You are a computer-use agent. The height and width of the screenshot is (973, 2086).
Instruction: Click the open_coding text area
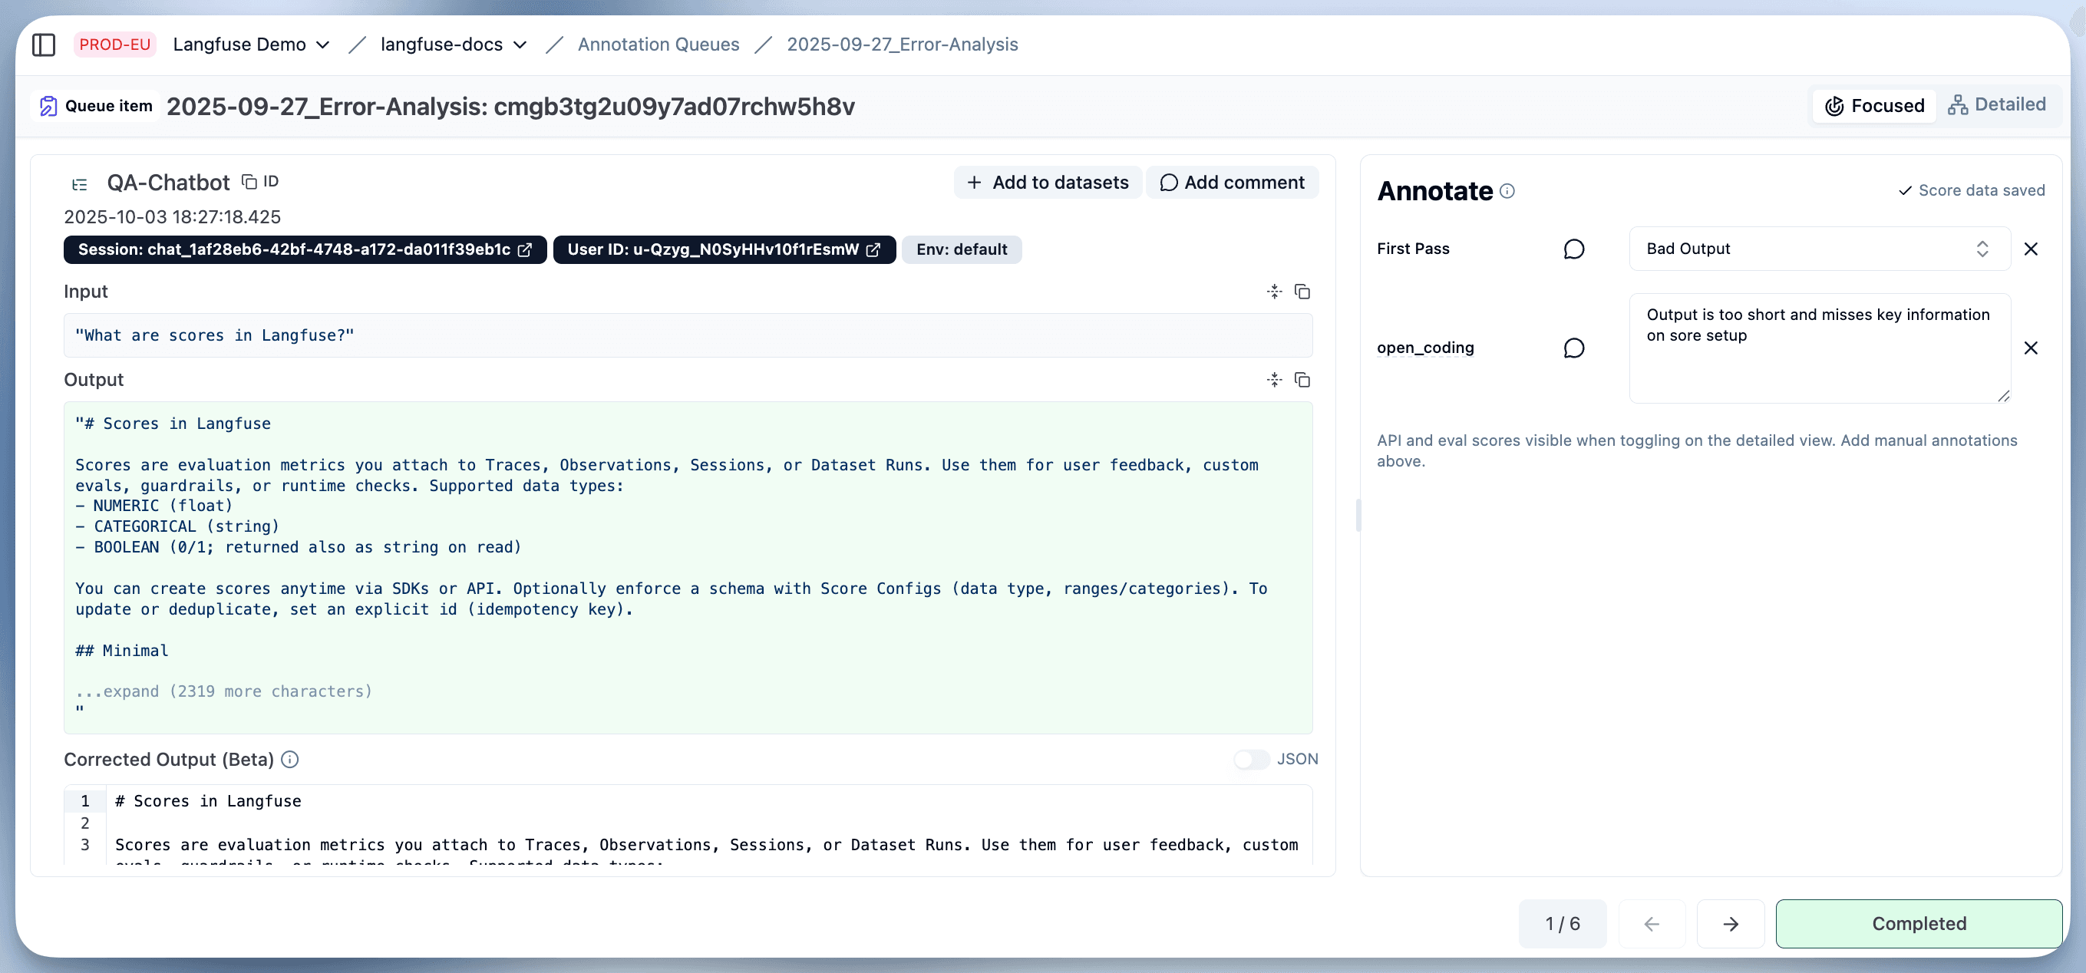point(1819,348)
